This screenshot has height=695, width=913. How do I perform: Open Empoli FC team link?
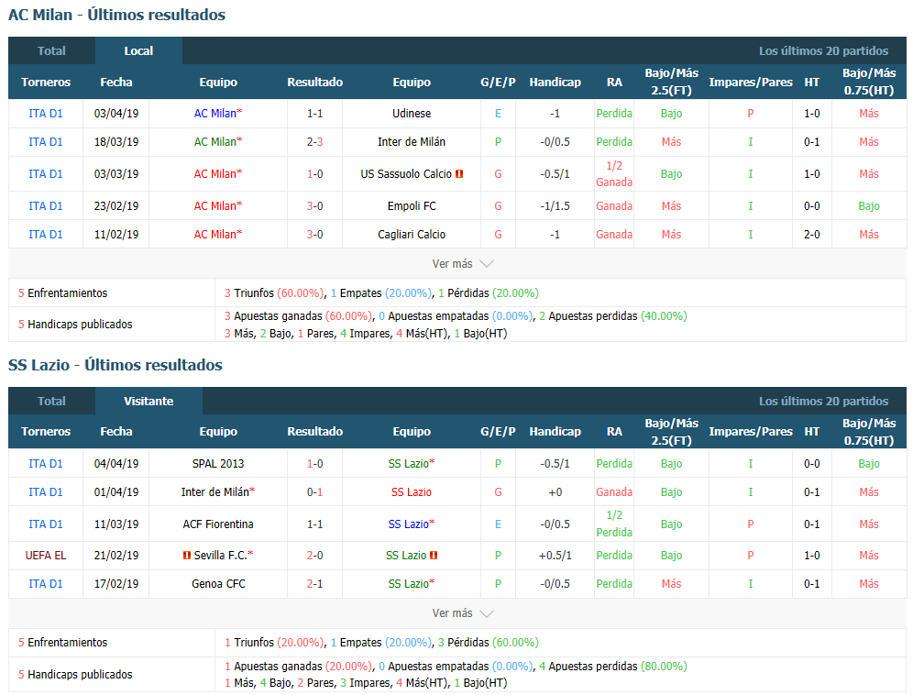point(412,205)
